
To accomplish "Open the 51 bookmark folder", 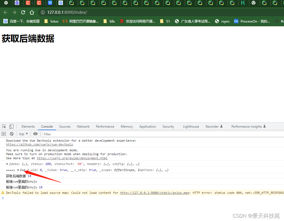I will pos(165,21).
